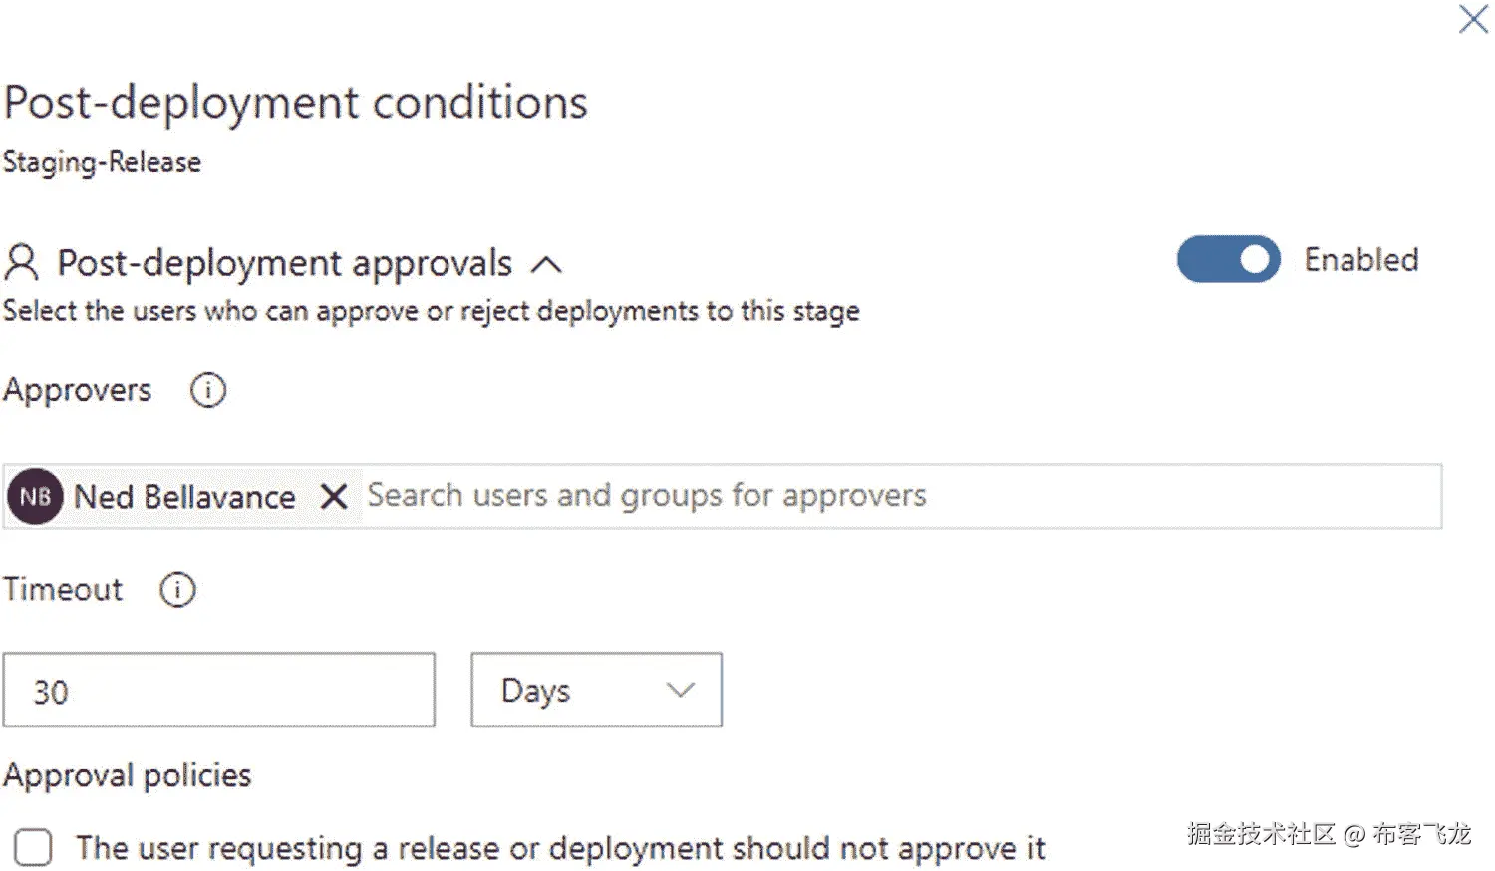
Task: Close the Post-deployment conditions panel
Action: click(1473, 19)
